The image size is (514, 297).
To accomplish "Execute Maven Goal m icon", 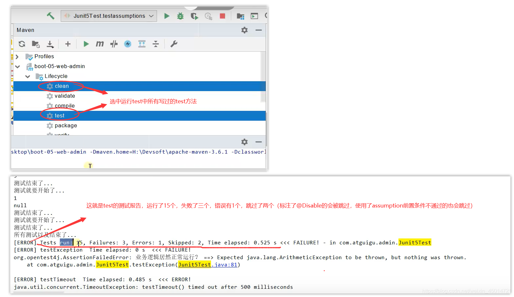I will [x=100, y=44].
